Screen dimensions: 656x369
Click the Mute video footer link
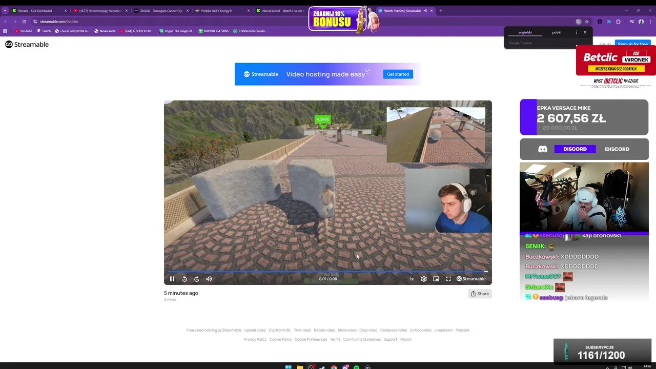point(347,330)
